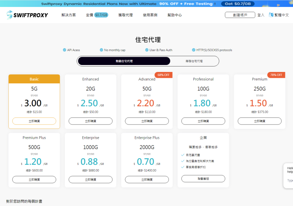Open the 獲取代理 menu

[x=126, y=15]
